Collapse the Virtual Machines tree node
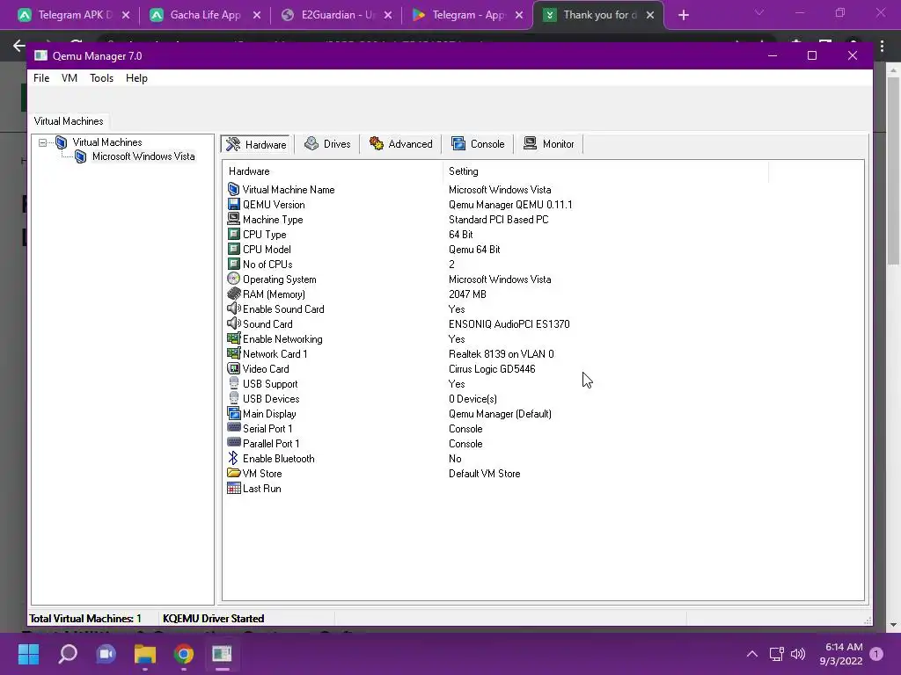 click(42, 142)
